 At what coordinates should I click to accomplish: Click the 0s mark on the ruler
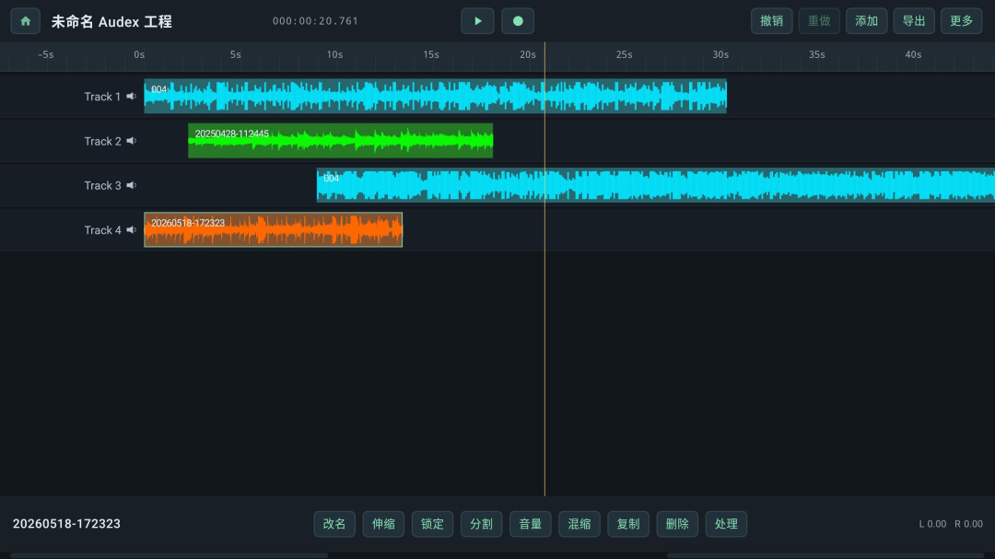click(139, 54)
